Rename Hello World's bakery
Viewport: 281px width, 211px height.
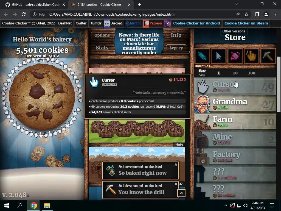tap(42, 39)
